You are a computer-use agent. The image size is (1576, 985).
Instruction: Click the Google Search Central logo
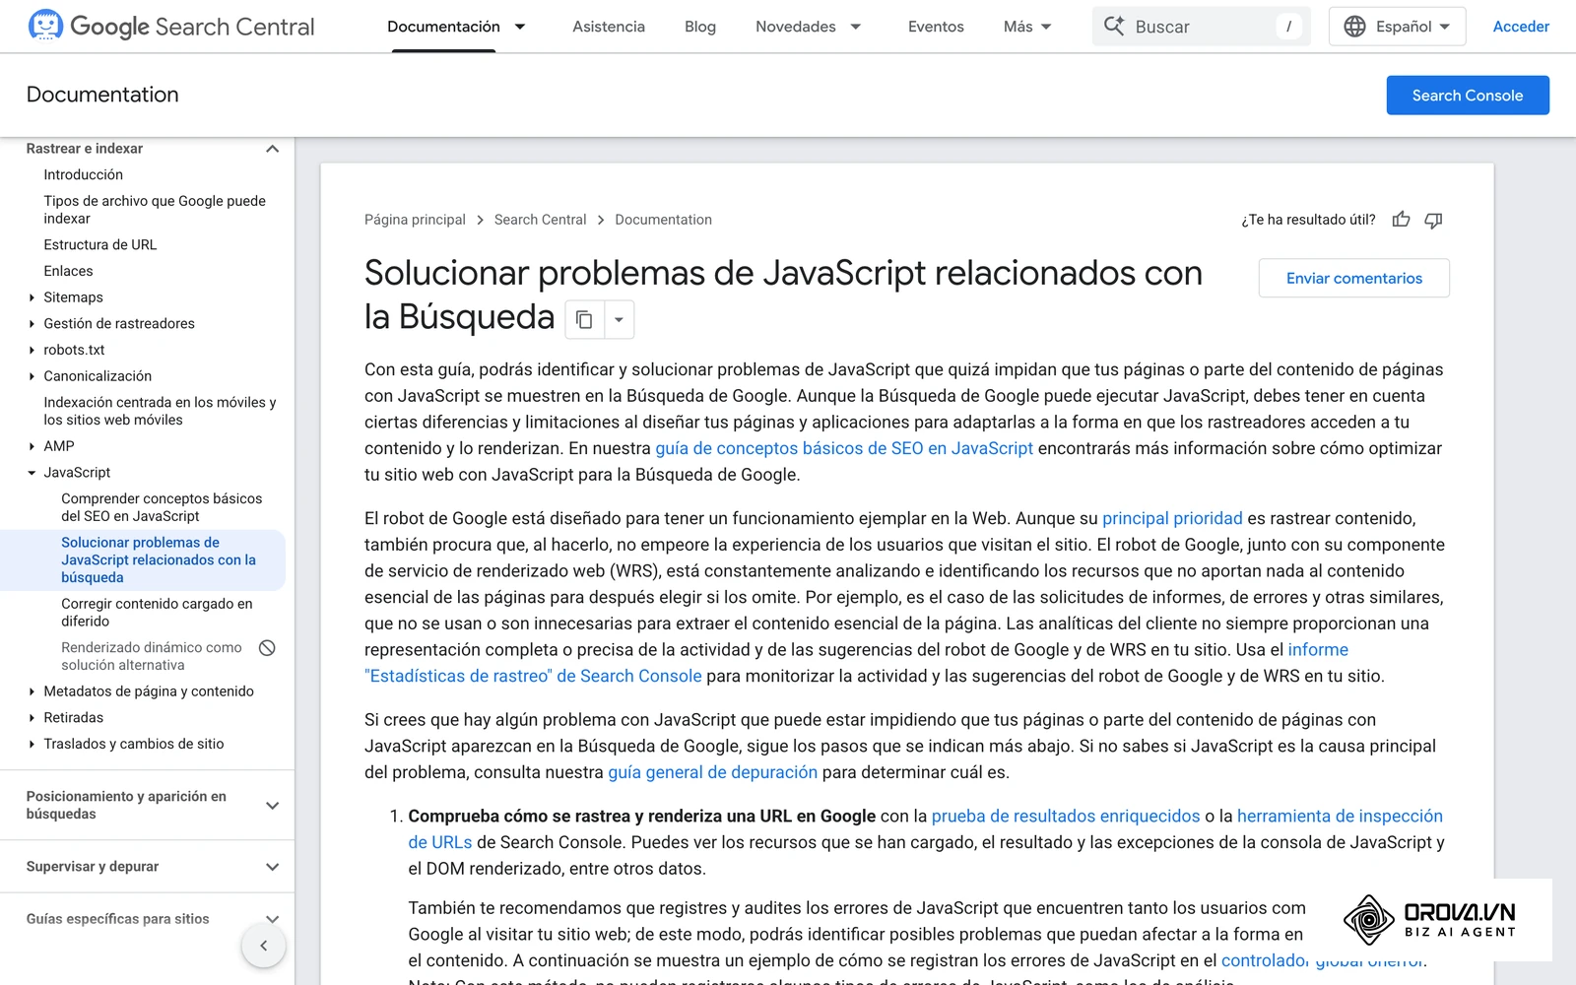click(x=171, y=27)
